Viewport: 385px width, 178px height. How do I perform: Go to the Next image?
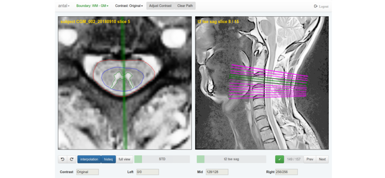pos(322,159)
